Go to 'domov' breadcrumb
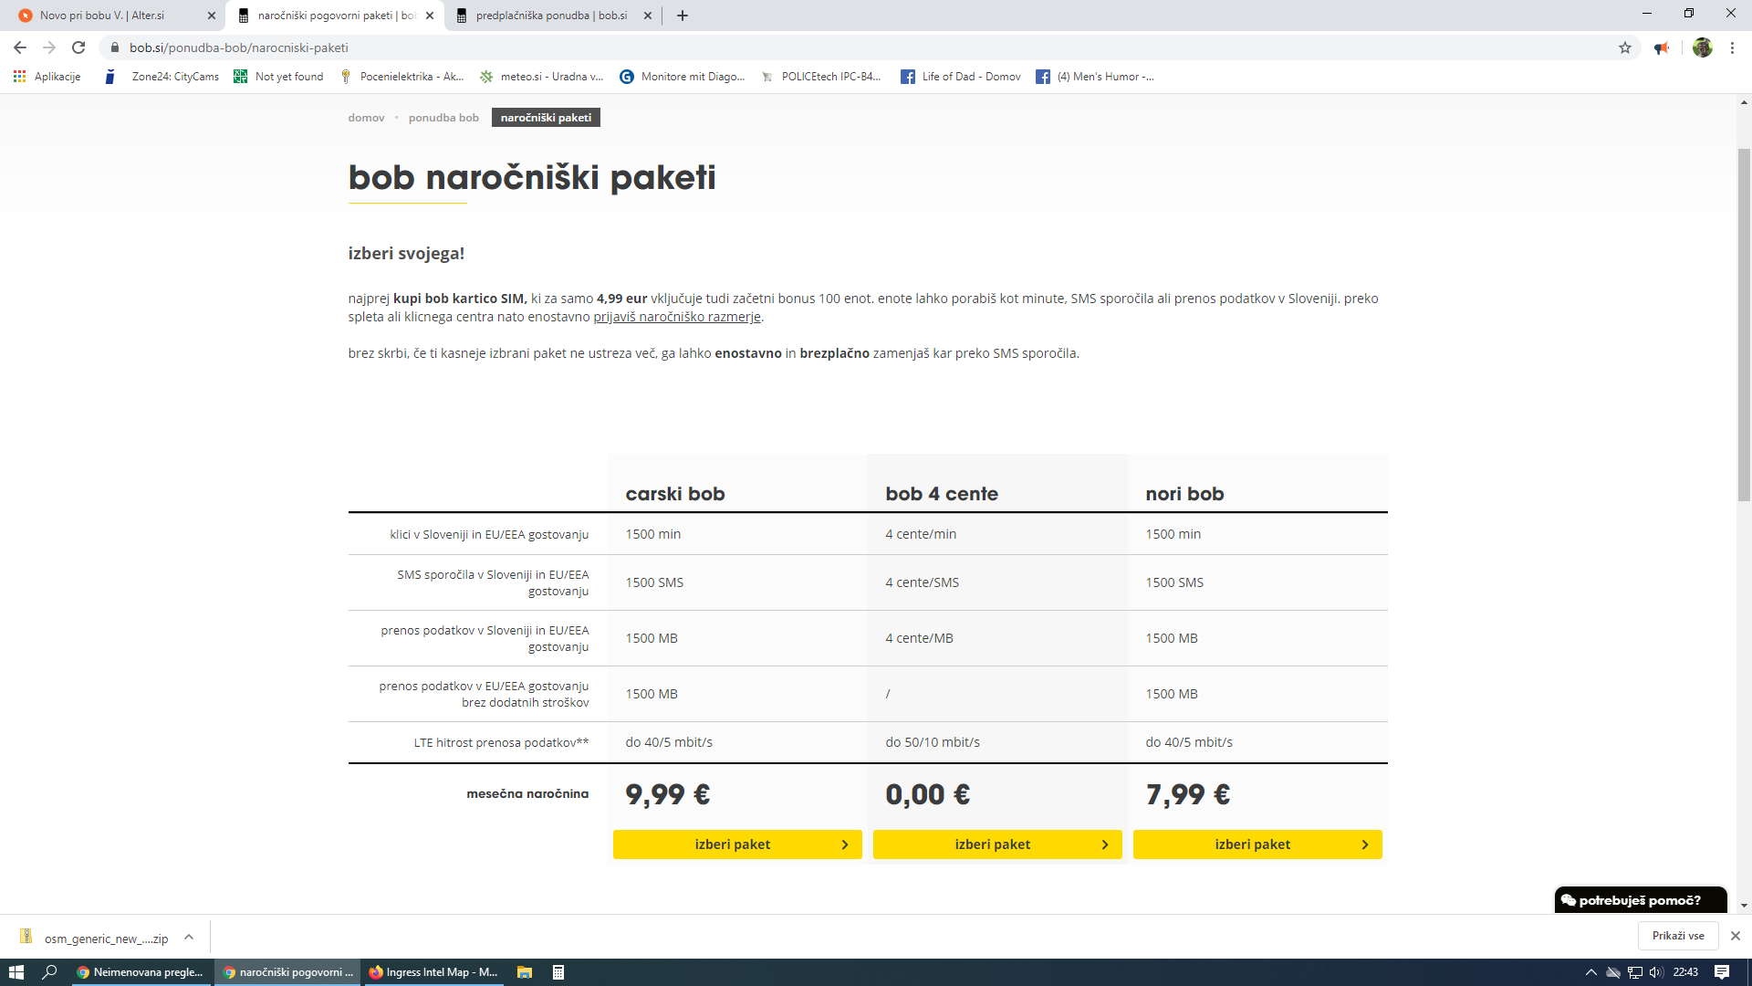The height and width of the screenshot is (986, 1752). pos(366,118)
